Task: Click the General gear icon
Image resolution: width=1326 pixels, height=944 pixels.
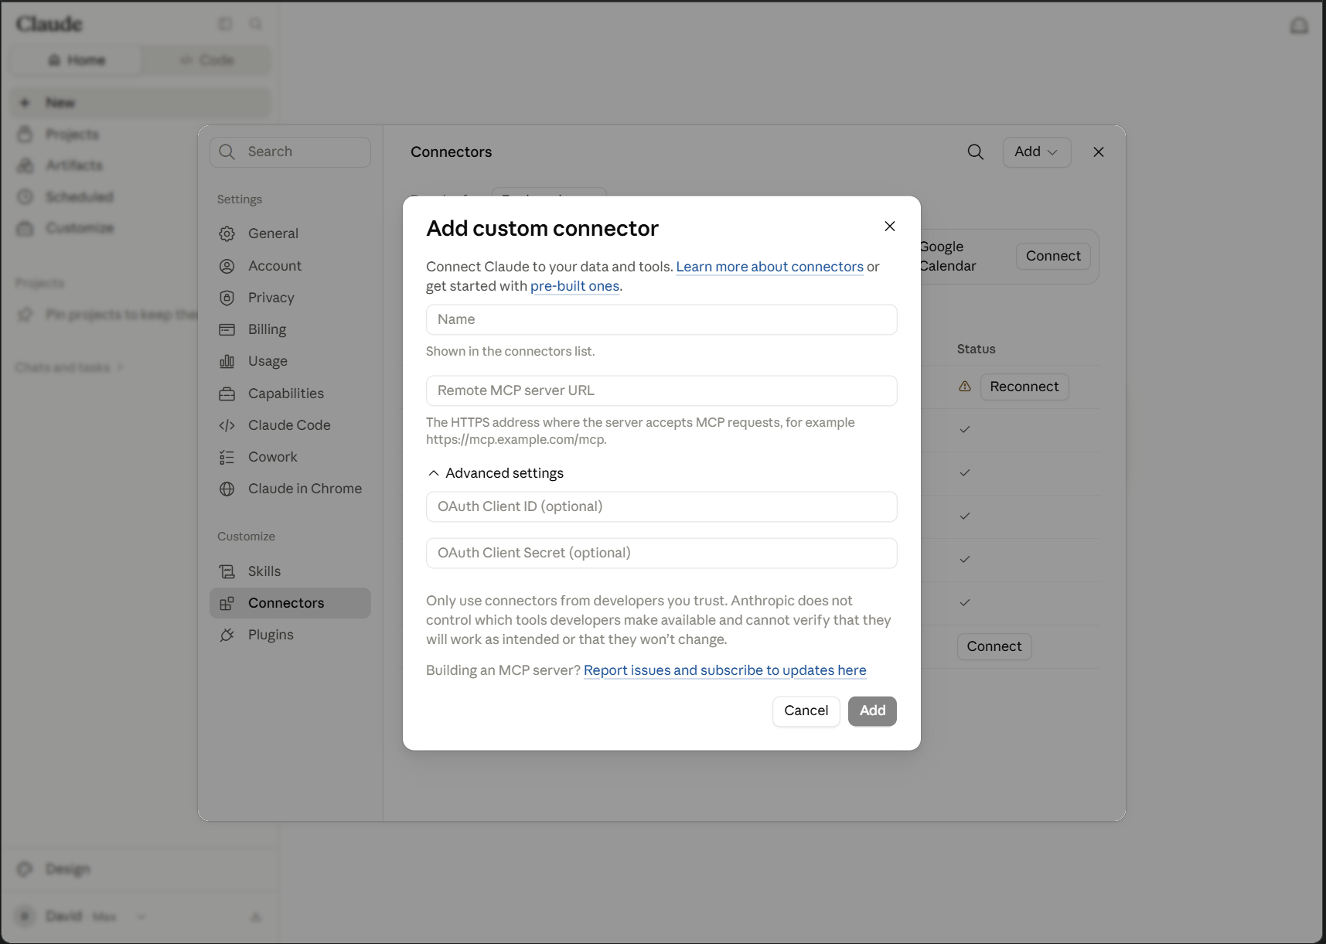Action: pos(227,233)
